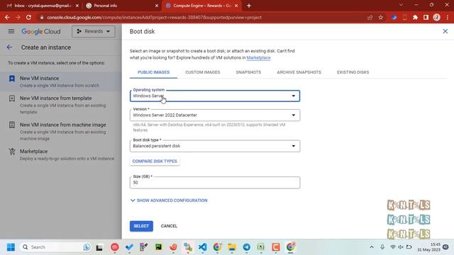Image resolution: width=454 pixels, height=255 pixels.
Task: Click the Select button
Action: tap(141, 226)
